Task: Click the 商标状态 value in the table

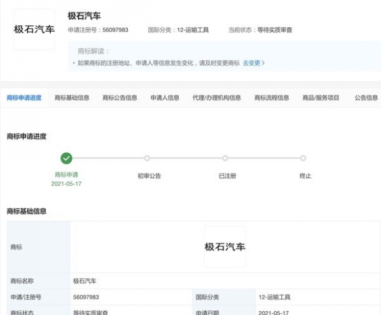Action: (x=90, y=312)
